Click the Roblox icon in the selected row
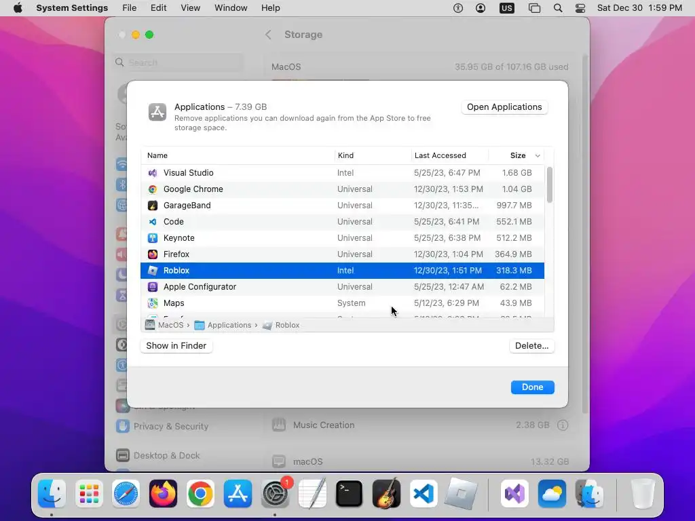Image resolution: width=695 pixels, height=521 pixels. [x=153, y=271]
